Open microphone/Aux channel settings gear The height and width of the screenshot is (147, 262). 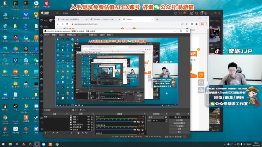142,122
